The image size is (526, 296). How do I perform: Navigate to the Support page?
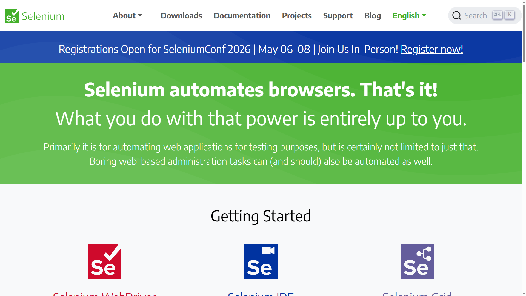338,16
